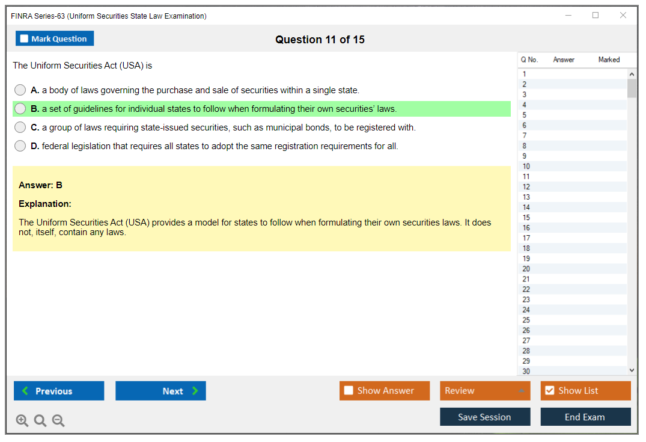Advance with the Next button
This screenshot has height=442, width=646.
coord(160,391)
